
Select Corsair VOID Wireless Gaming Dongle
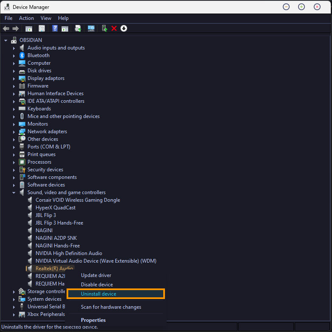pos(78,200)
